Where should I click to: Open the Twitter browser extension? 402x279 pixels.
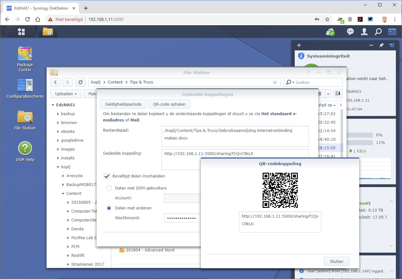point(370,19)
